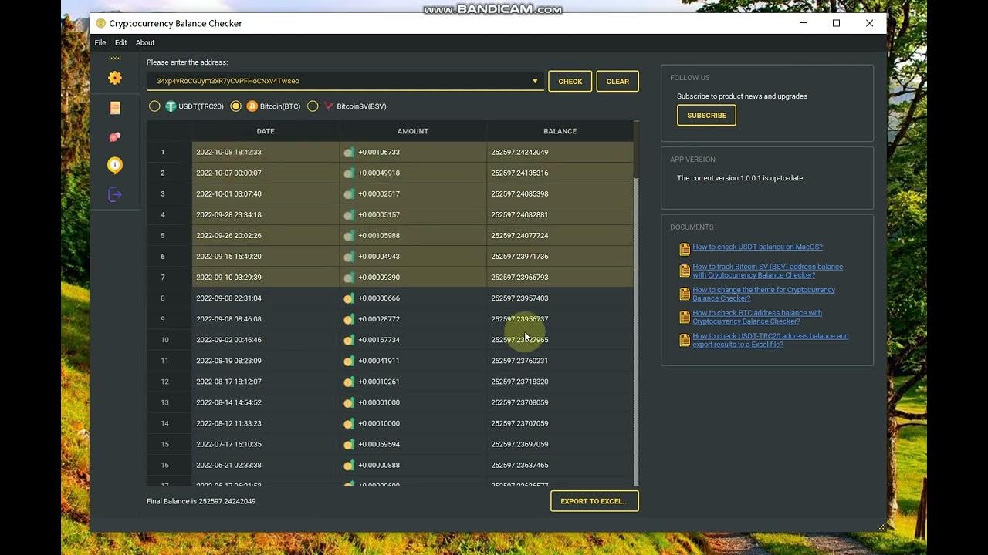Click coin icon beside +0.00167734
This screenshot has height=555, width=988.
(x=349, y=340)
